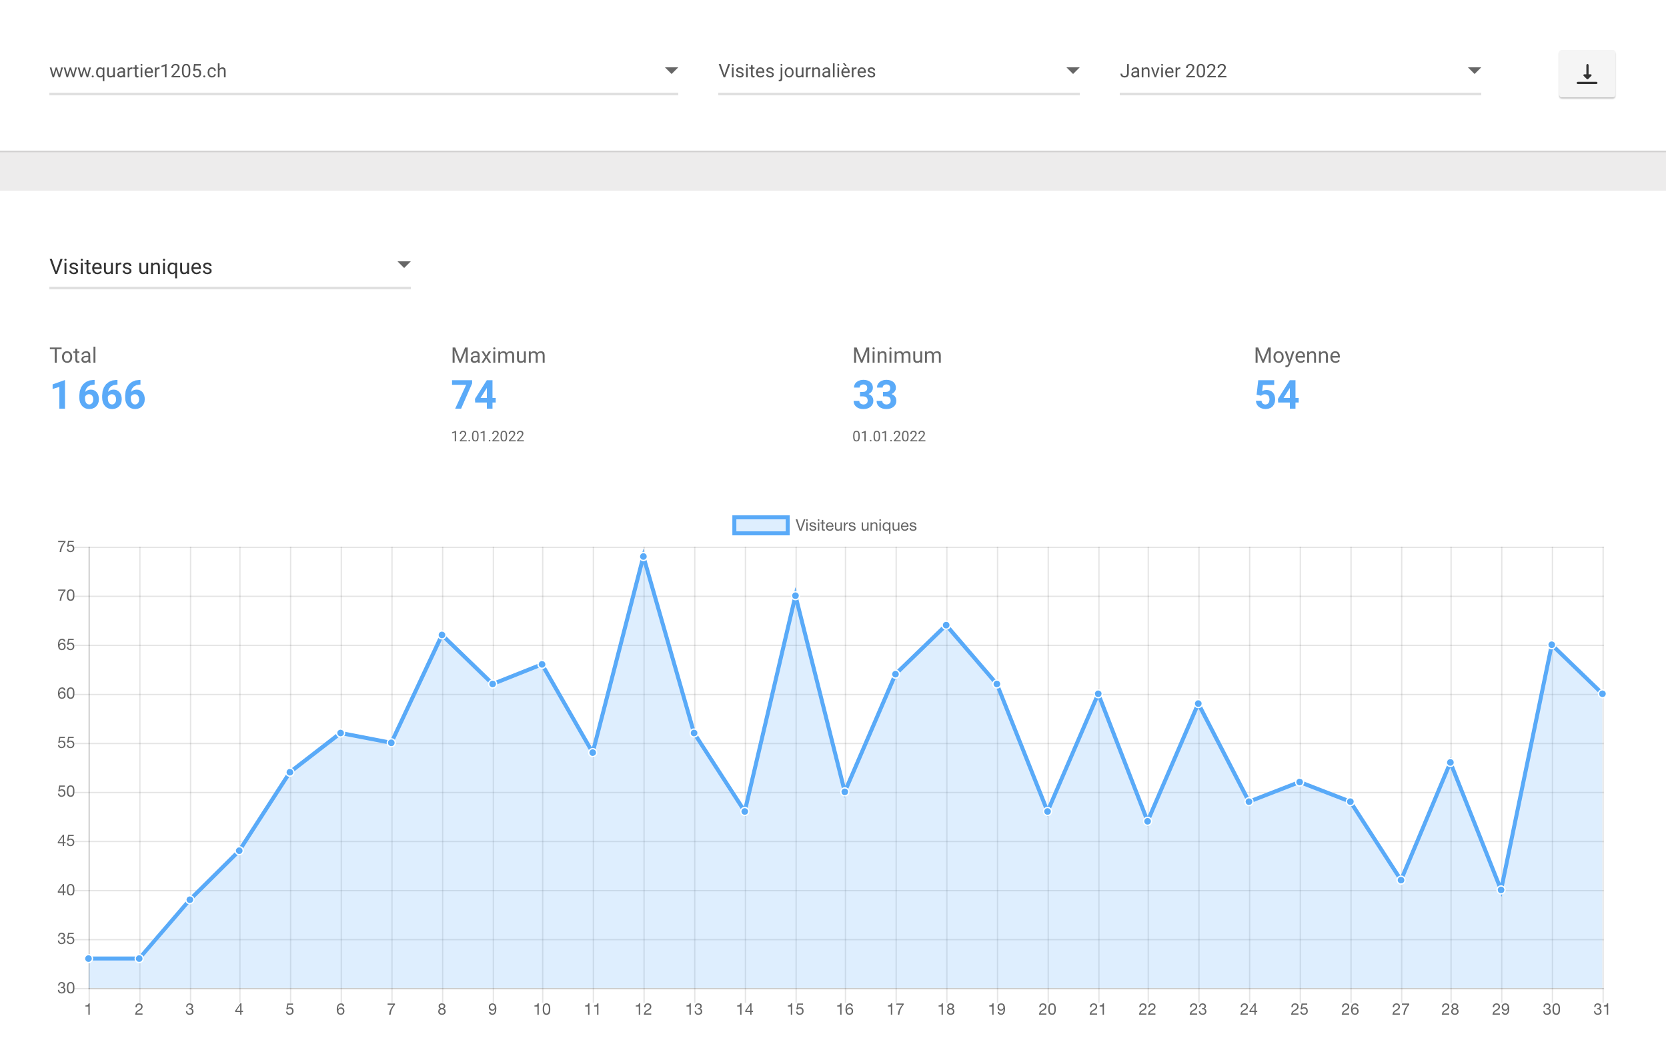
Task: Click the day 30 data point
Action: (1552, 645)
